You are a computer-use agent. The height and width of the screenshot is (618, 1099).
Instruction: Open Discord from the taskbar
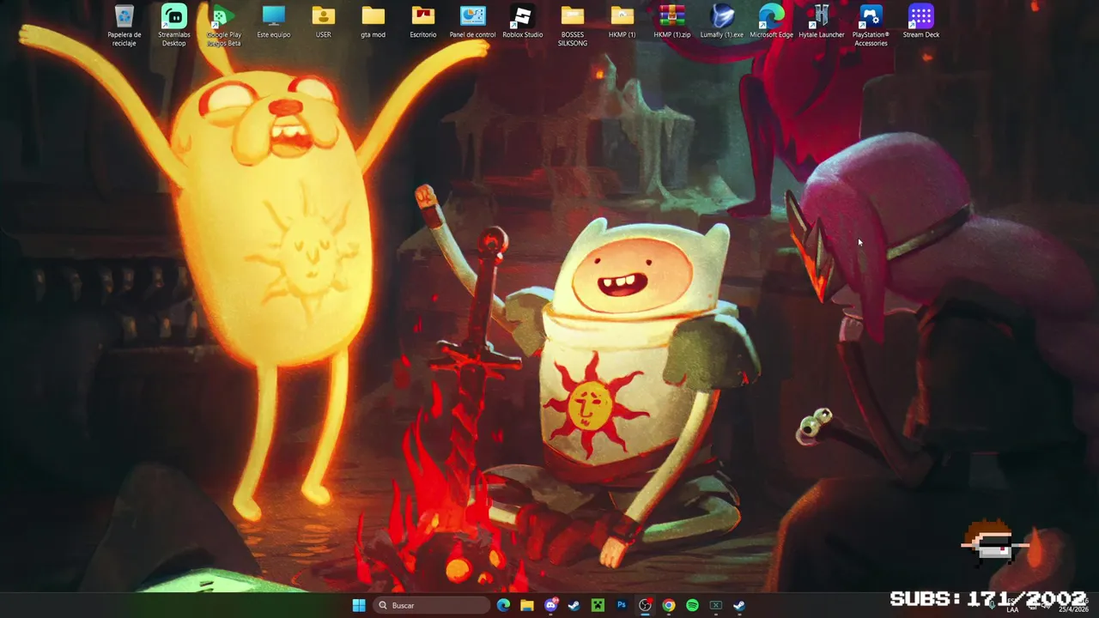tap(551, 605)
